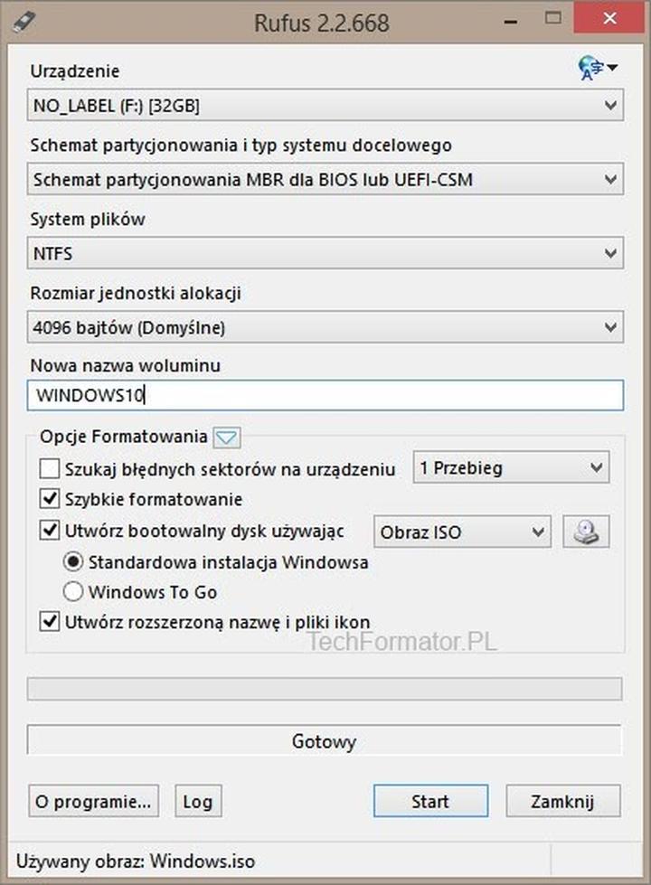Collapse the Opcje Formatowania section arrow

click(x=226, y=437)
